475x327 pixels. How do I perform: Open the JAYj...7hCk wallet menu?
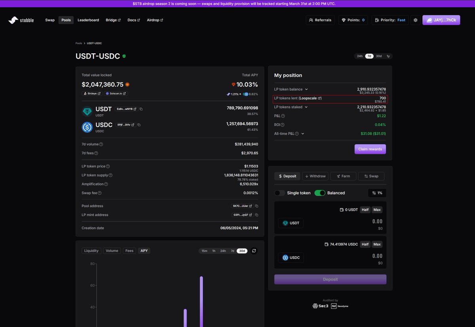(x=441, y=20)
